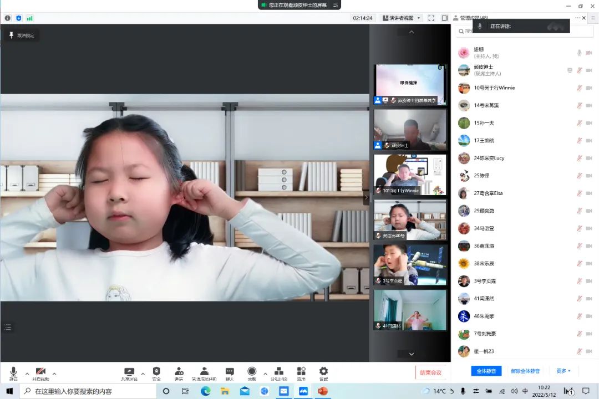The image size is (599, 399).
Task: Open the 演讲者视图 view dropdown
Action: point(402,18)
